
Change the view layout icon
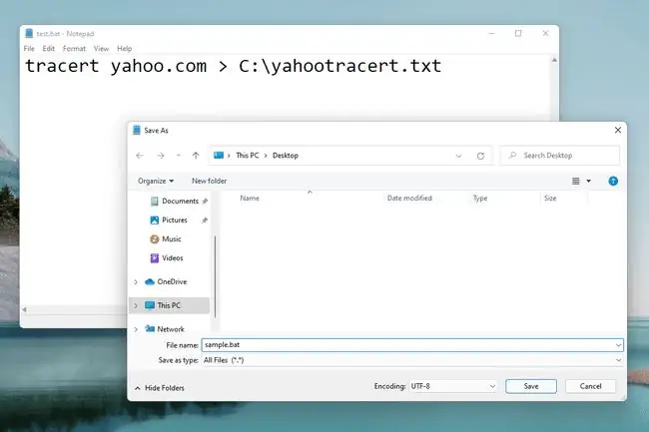[576, 181]
